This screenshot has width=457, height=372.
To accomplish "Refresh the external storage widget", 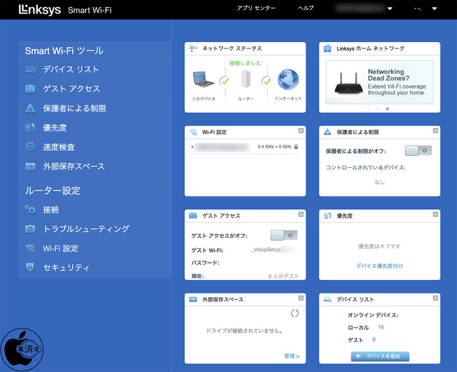I will click(x=295, y=313).
